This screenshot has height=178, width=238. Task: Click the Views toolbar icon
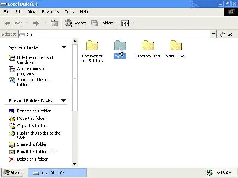coord(125,23)
